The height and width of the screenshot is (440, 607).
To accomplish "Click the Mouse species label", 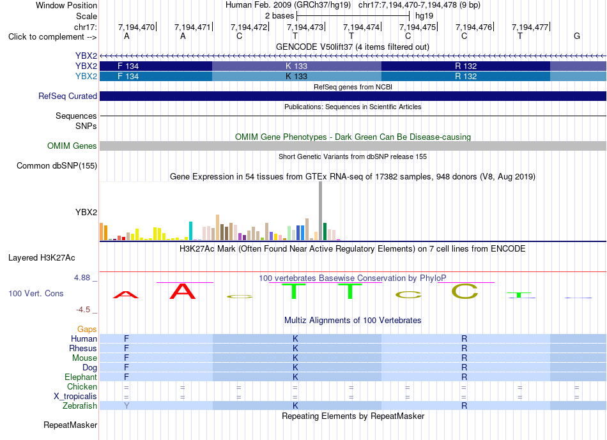I will point(84,358).
